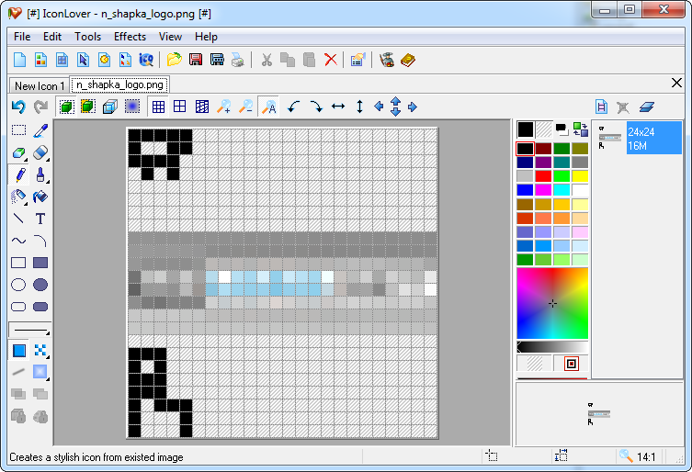The height and width of the screenshot is (472, 692).
Task: Open the Effects menu
Action: pos(130,37)
